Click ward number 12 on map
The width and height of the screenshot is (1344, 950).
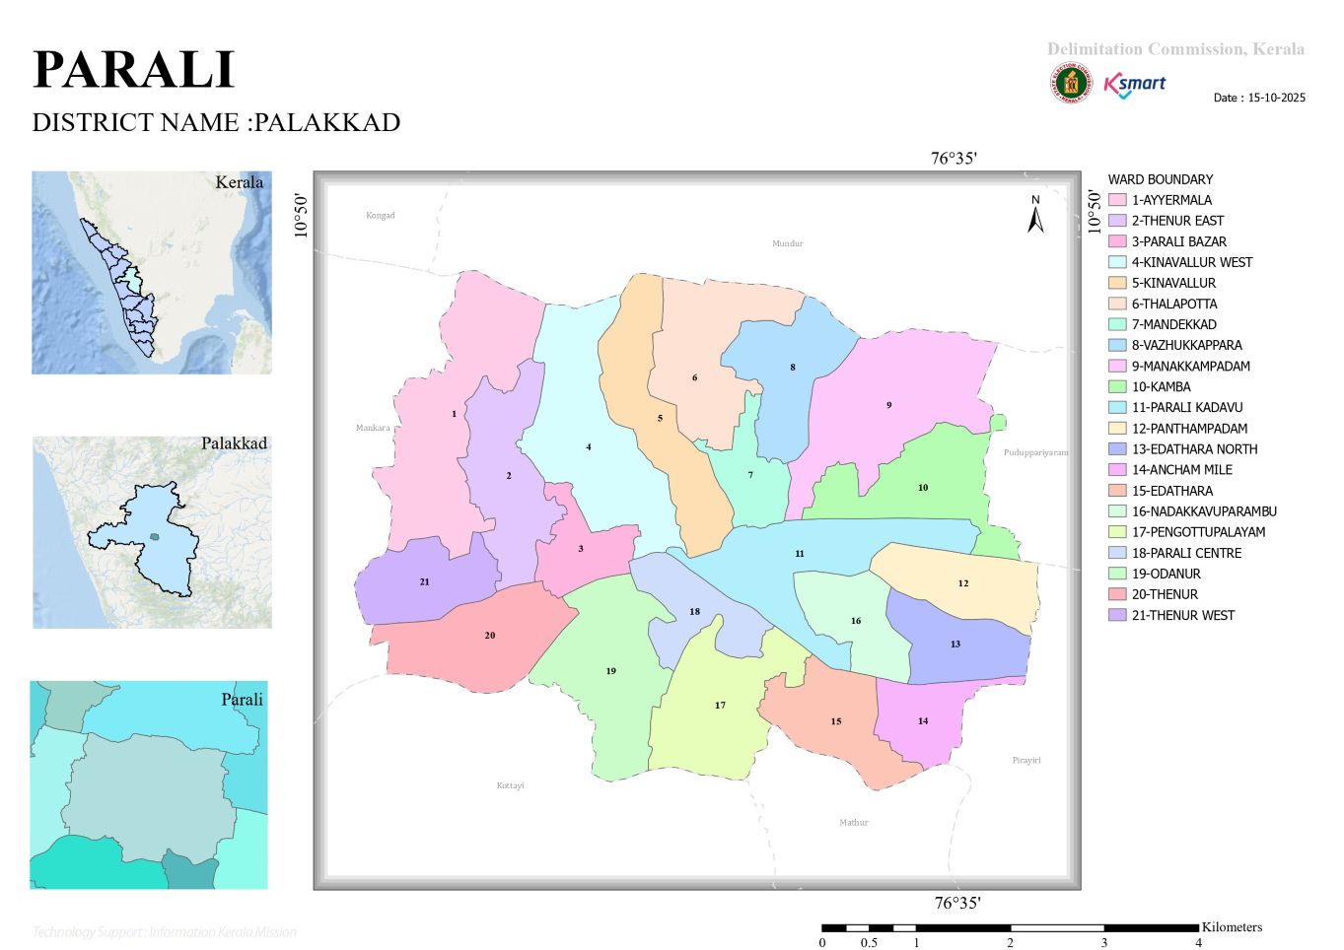[963, 583]
